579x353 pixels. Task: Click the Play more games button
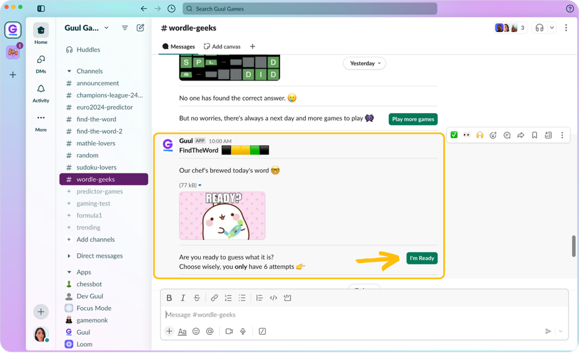pos(413,119)
